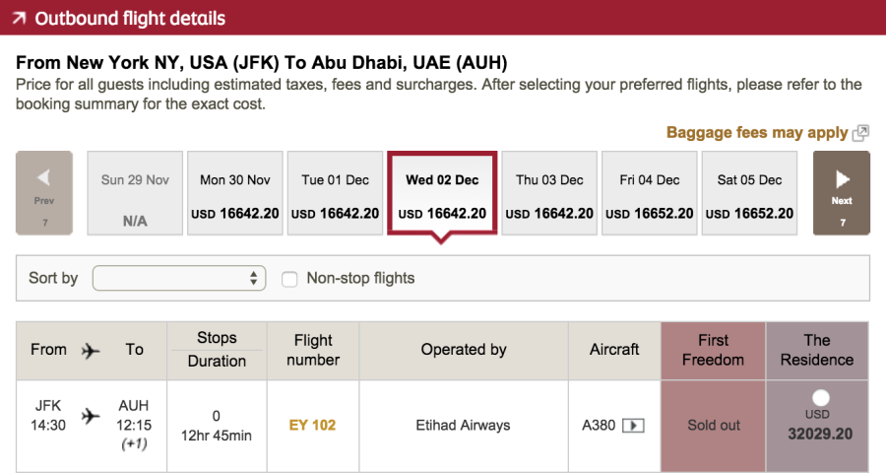The width and height of the screenshot is (886, 473).
Task: Open the Sort by dropdown
Action: point(179,279)
